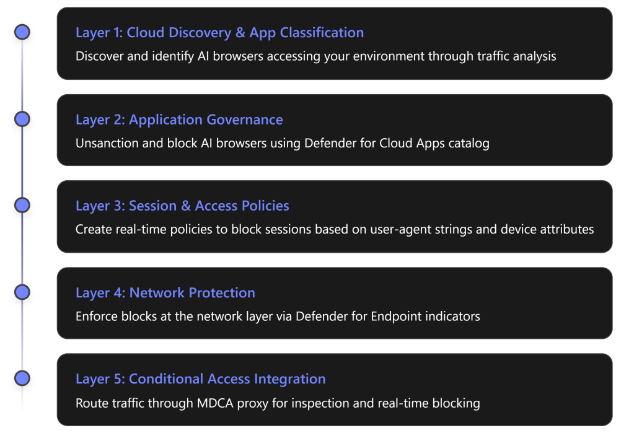
Task: Open the Session & Access Policies heading
Action: [182, 206]
